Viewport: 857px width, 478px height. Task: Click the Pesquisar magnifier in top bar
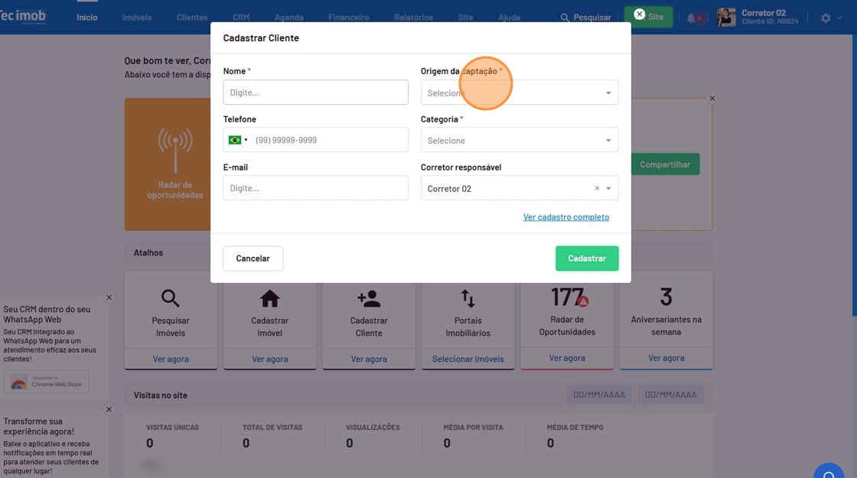[565, 18]
